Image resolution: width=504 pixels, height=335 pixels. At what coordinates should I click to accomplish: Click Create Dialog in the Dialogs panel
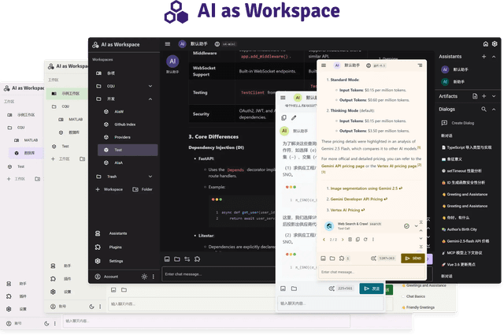pos(458,123)
